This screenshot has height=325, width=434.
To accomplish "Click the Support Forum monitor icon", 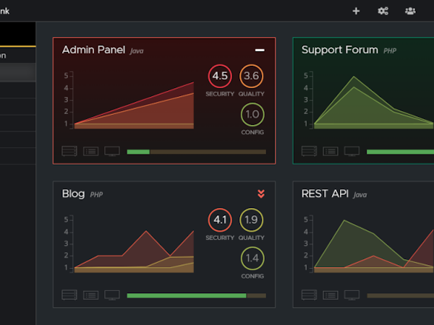I will (x=352, y=151).
